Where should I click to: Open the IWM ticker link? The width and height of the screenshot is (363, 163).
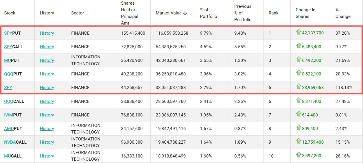pyautogui.click(x=9, y=115)
